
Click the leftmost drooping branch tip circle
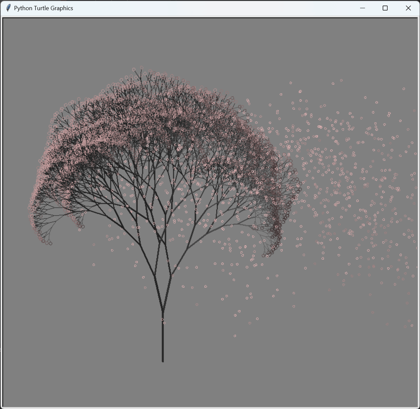29,208
